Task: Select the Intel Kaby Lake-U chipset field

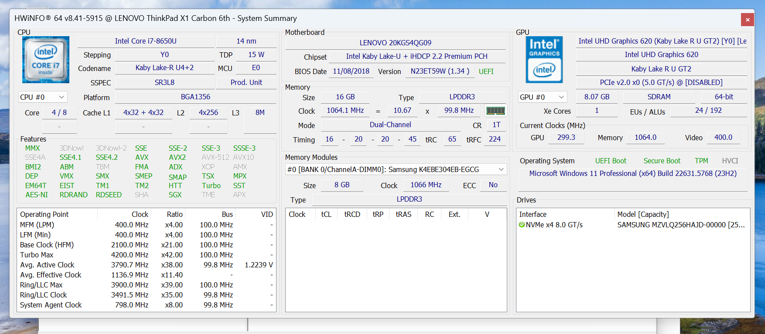Action: [x=417, y=56]
